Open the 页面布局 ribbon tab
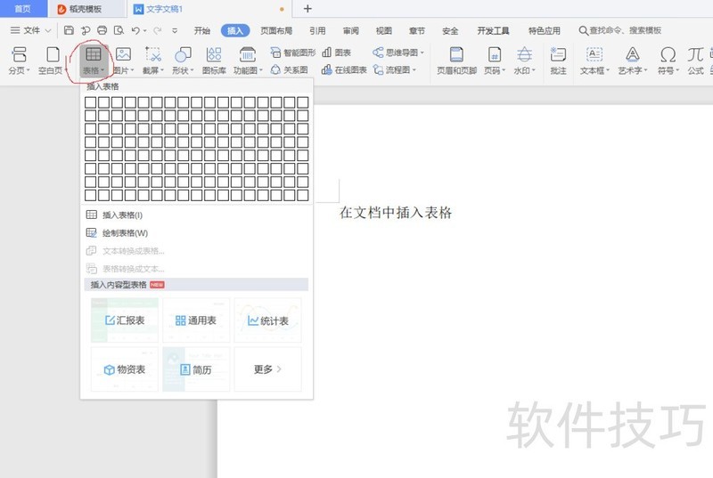Viewport: 713px width, 478px height. (276, 30)
